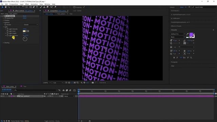The width and height of the screenshot is (217, 122).
Task: Select the Horizontal Type tool
Action: click(37, 7)
